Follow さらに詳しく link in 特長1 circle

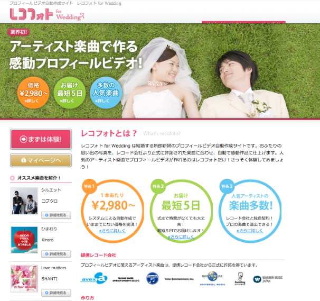click(112, 231)
